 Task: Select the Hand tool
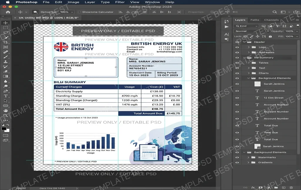point(6,111)
